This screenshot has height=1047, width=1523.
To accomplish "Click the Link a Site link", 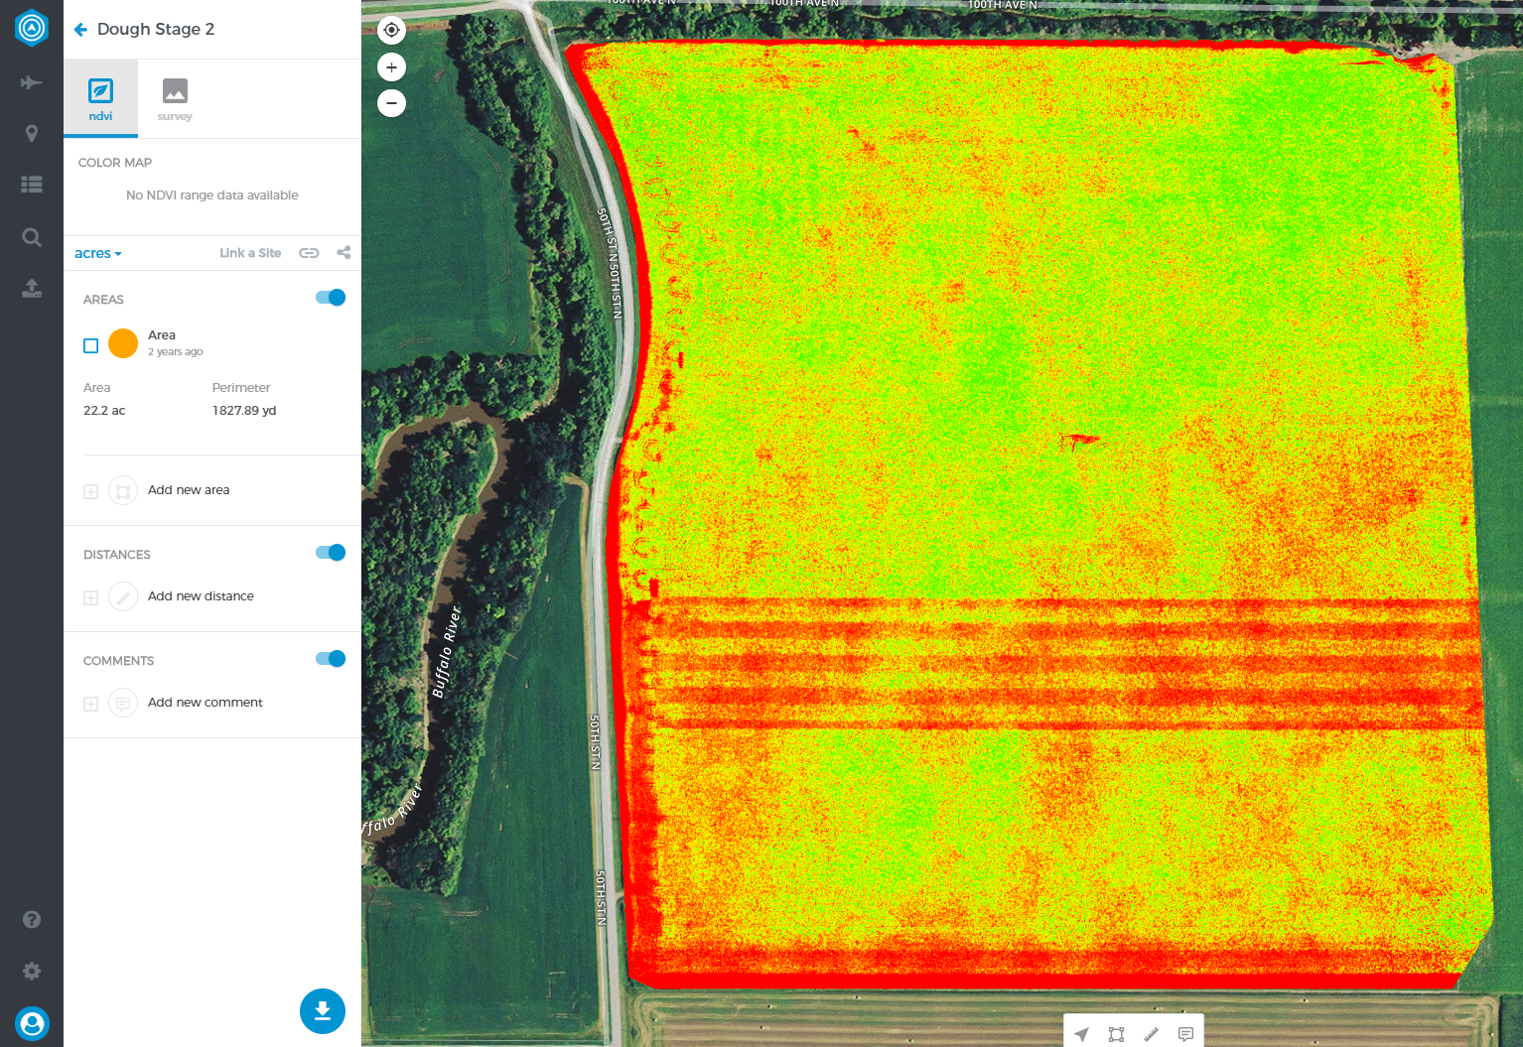I will coord(250,253).
